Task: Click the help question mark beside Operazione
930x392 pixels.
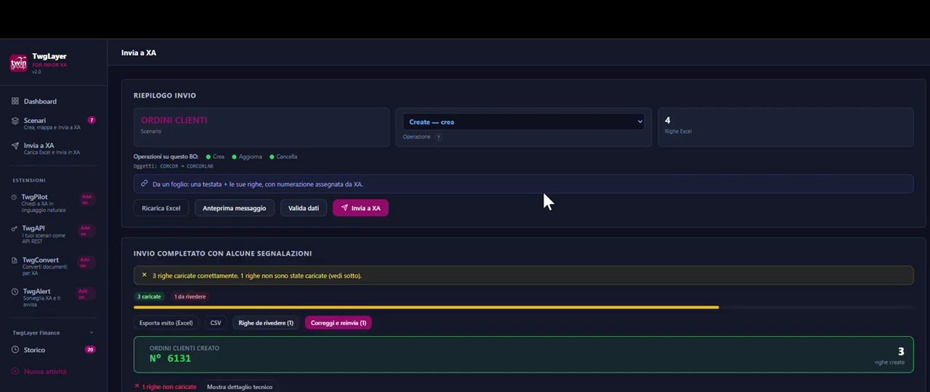Action: tap(438, 137)
